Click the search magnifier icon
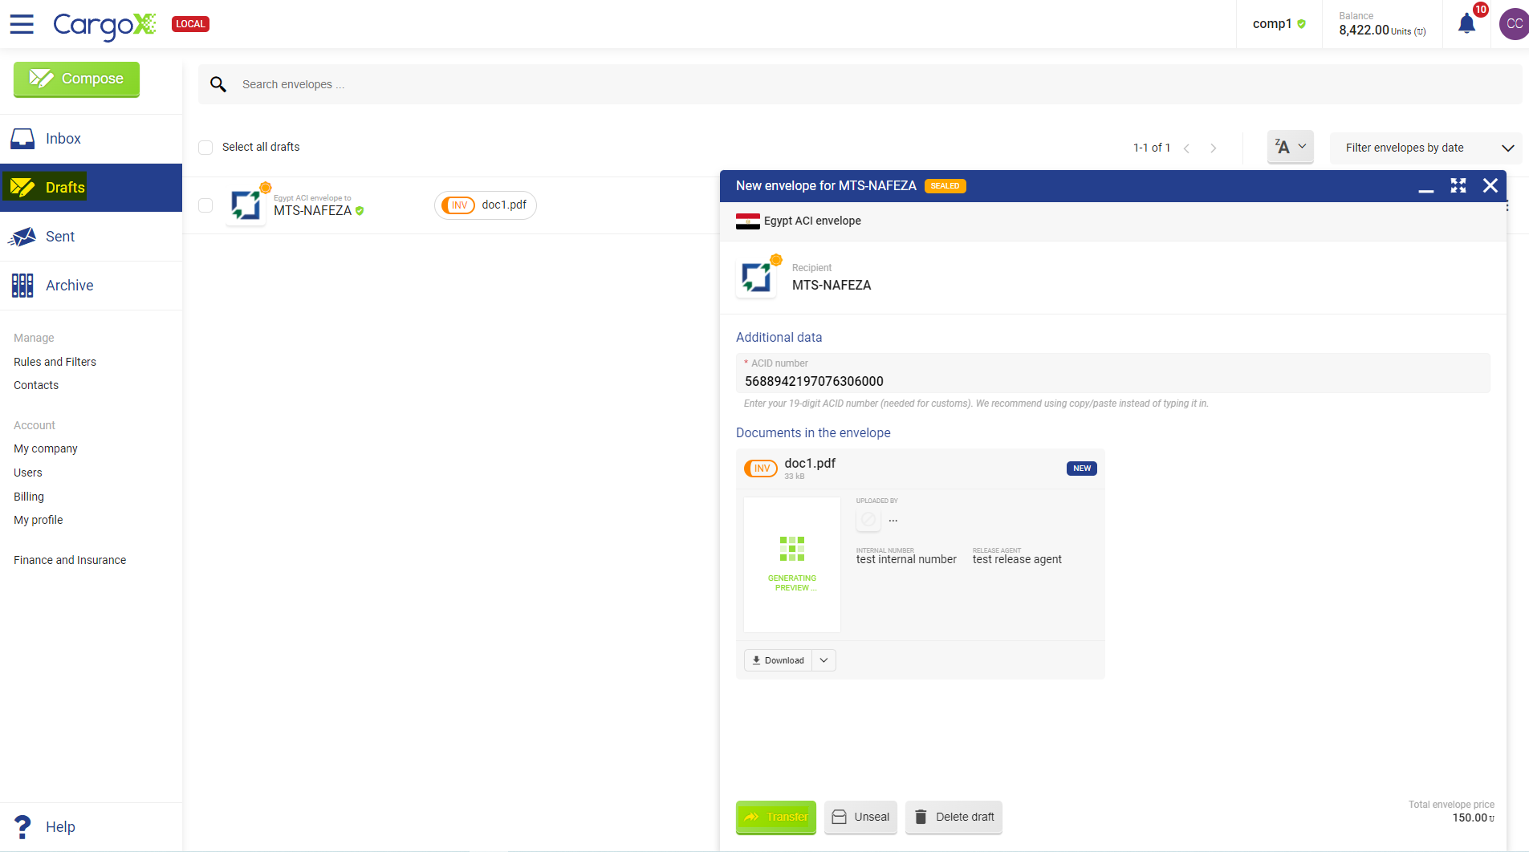This screenshot has width=1529, height=852. (x=218, y=84)
